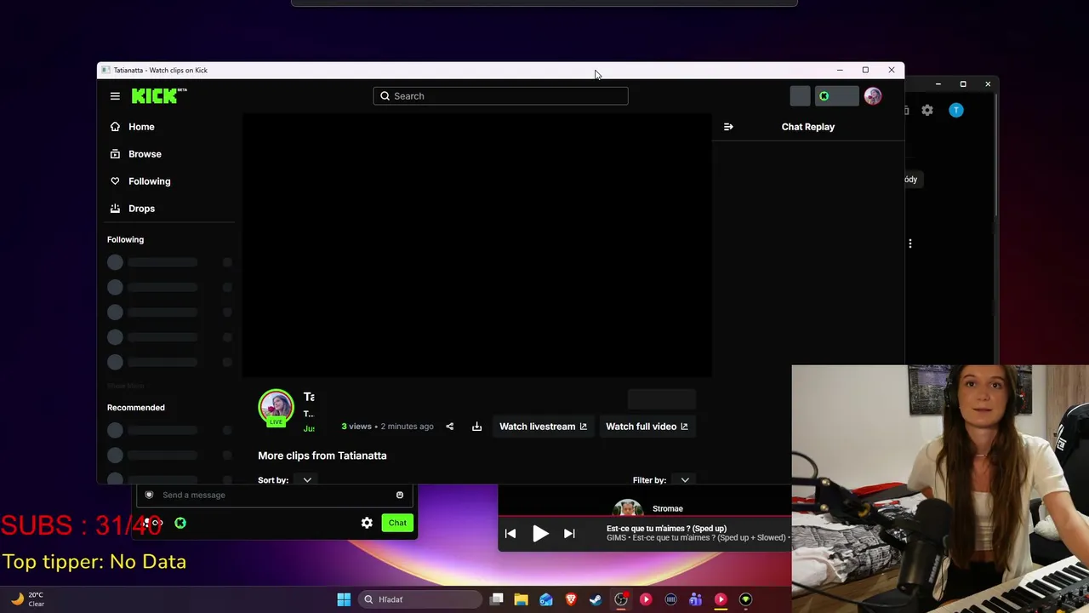Open Microsoft Teams from taskbar
The image size is (1089, 613).
click(695, 599)
